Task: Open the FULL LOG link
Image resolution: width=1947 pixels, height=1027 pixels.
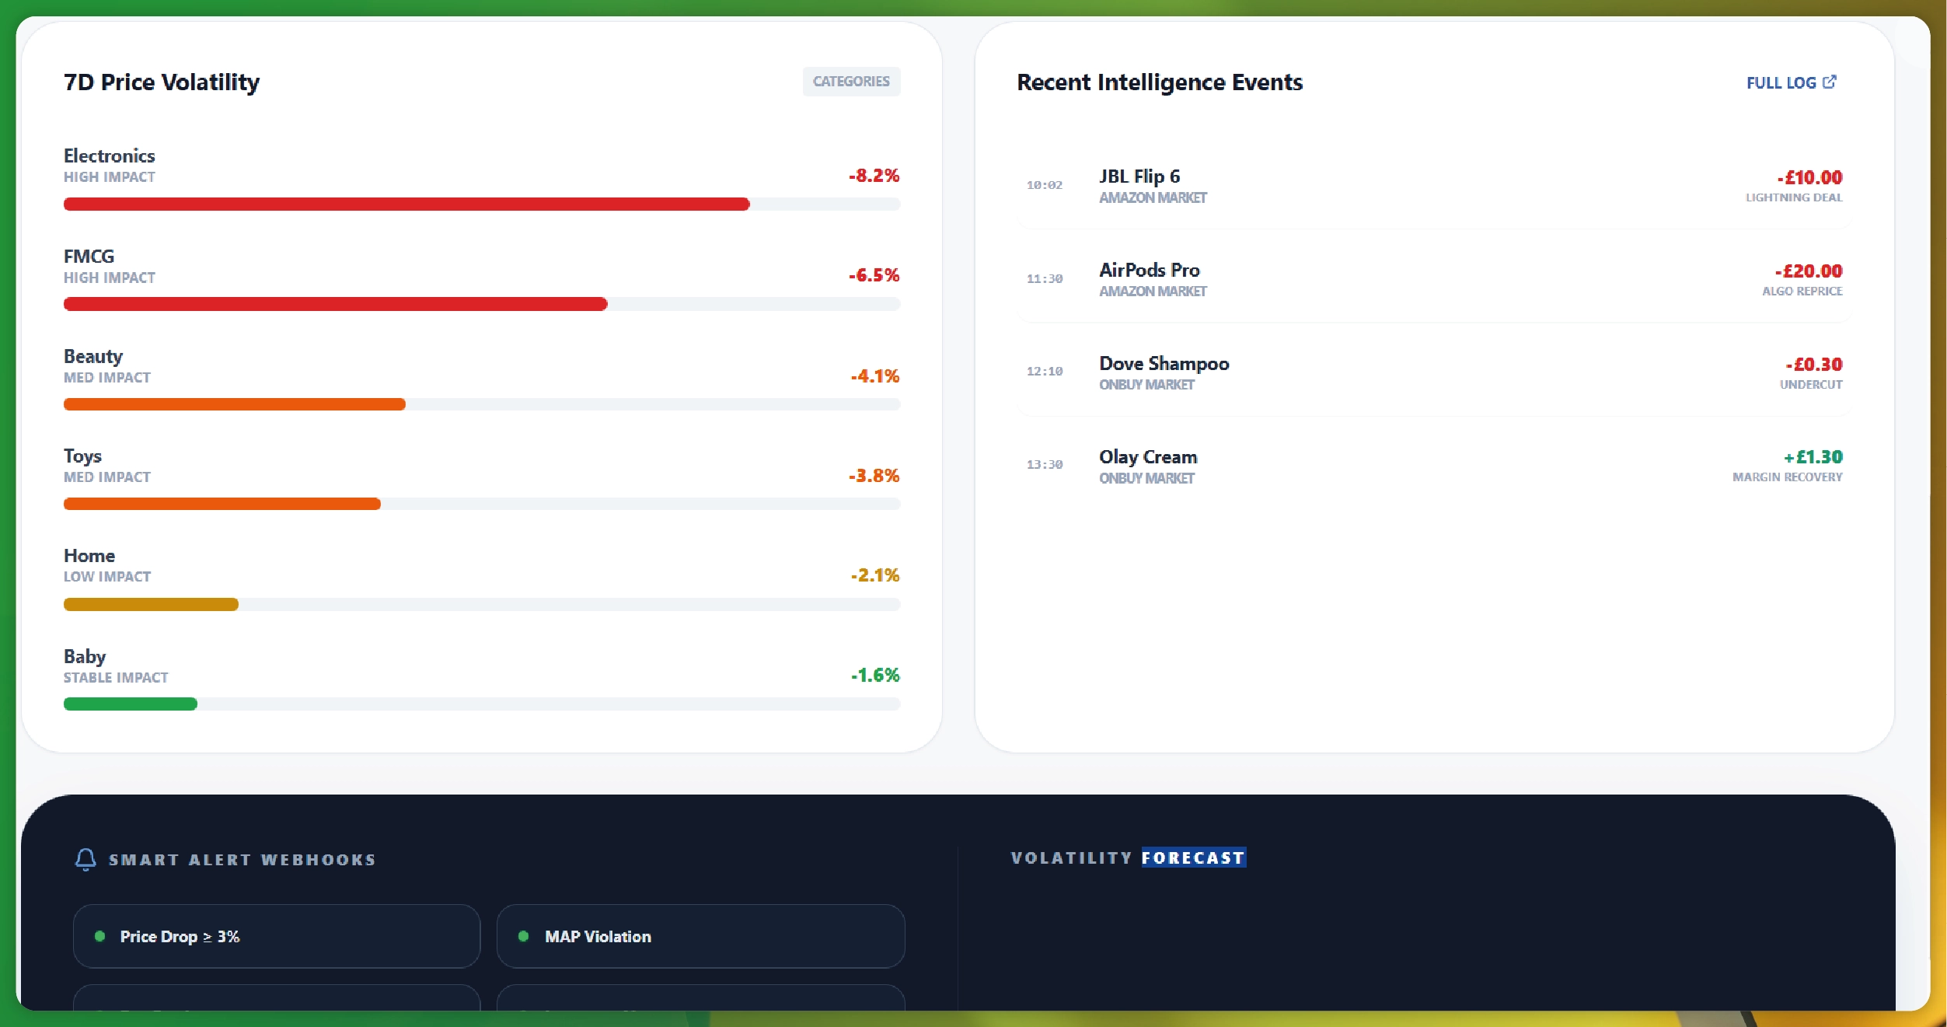Action: pyautogui.click(x=1781, y=82)
